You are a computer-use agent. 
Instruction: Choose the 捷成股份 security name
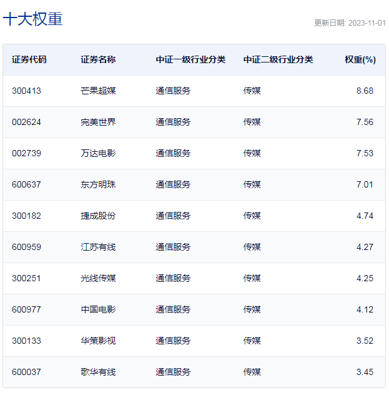tap(98, 216)
